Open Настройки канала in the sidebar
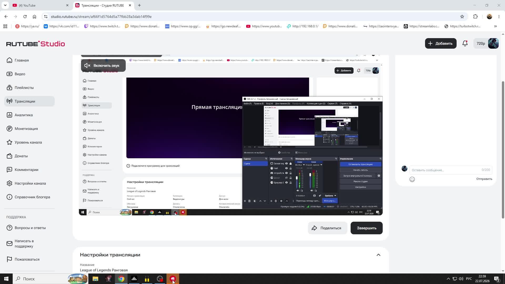 click(x=29, y=183)
